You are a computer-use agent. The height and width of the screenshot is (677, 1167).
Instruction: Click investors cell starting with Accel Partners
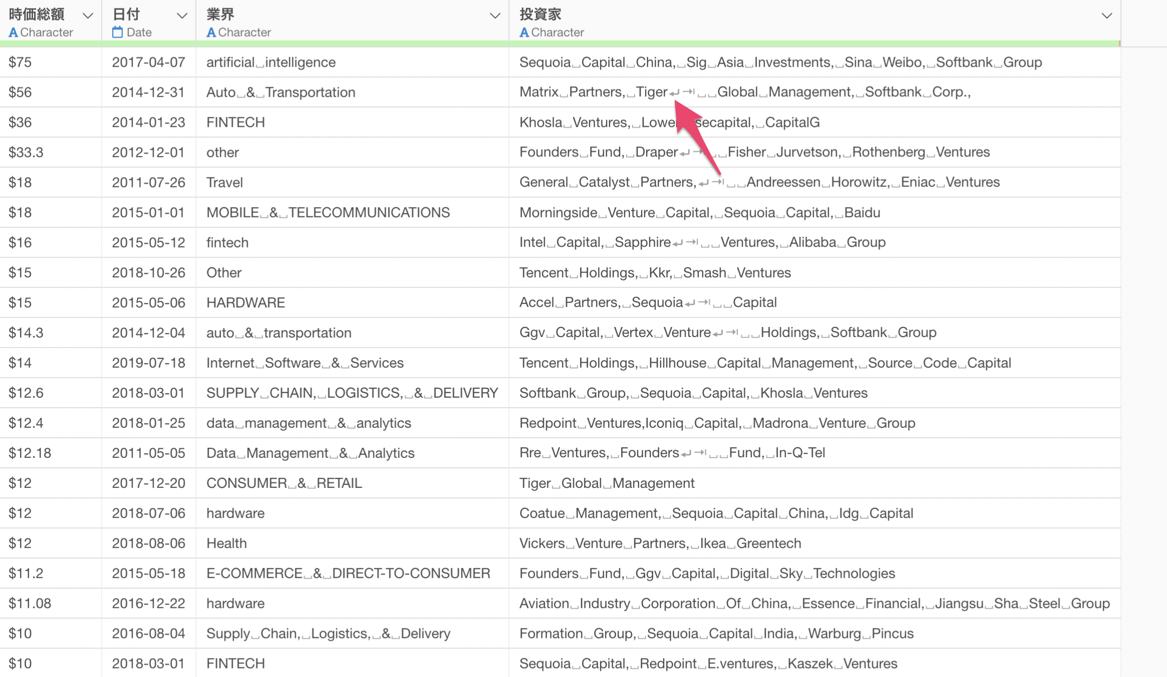(x=815, y=303)
